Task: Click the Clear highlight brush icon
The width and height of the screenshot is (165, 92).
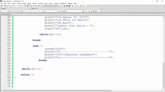Action: click(x=91, y=11)
